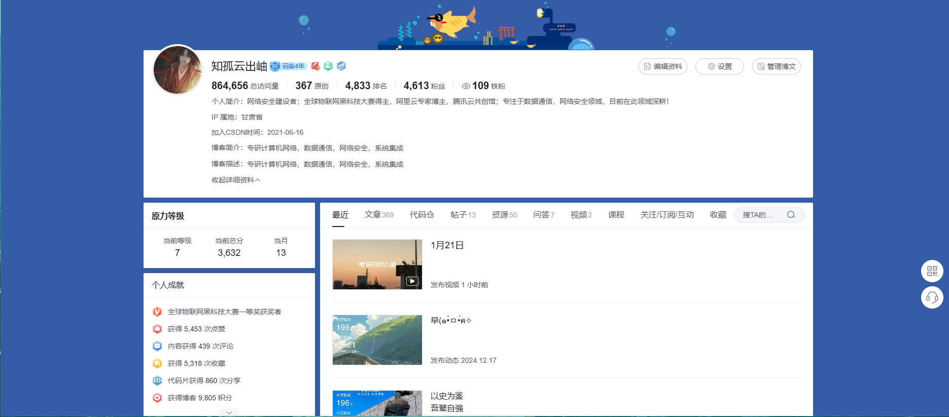Click the 864,656 总访问量 stat

(245, 86)
